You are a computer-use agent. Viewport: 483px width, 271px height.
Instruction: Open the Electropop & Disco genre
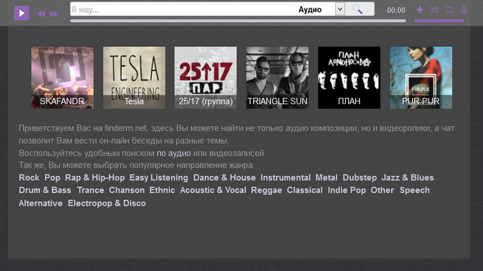[x=107, y=203]
